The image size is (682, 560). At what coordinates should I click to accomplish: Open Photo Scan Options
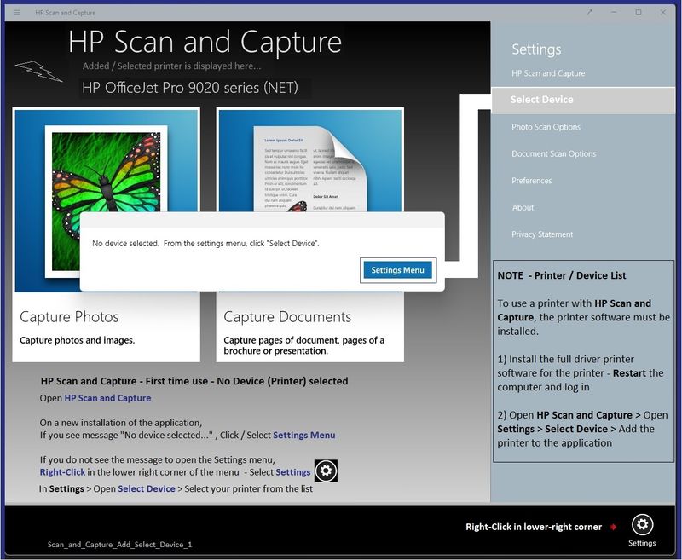point(546,127)
